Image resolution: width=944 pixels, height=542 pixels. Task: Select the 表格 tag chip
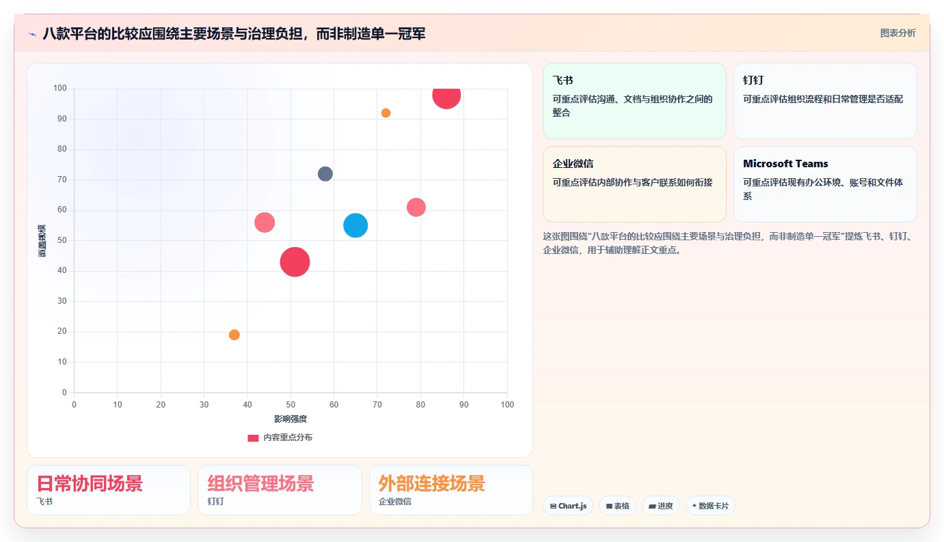click(x=617, y=506)
